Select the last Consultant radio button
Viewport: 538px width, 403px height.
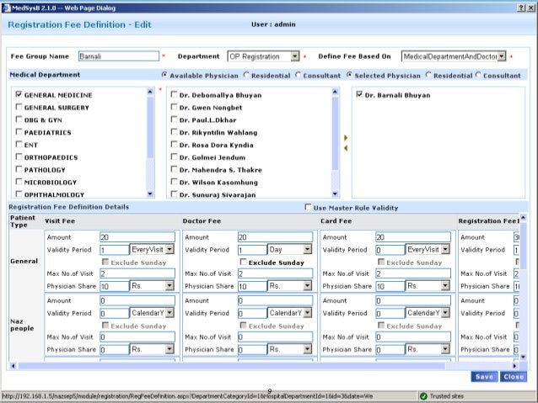pos(478,75)
